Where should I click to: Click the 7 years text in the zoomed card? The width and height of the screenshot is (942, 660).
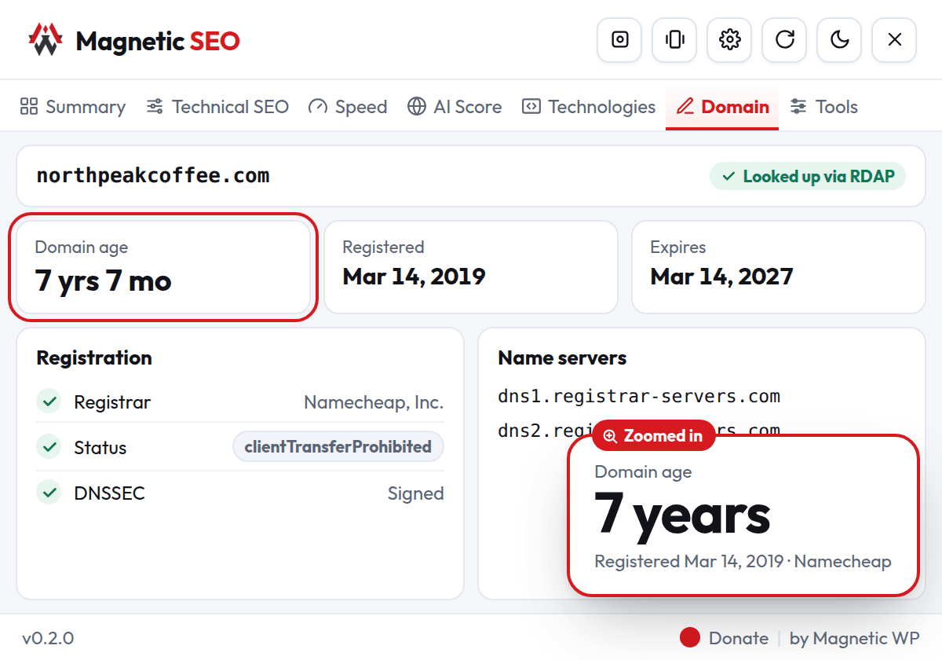coord(682,515)
